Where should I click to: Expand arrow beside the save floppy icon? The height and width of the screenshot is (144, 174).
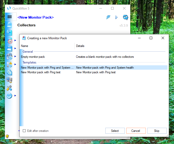[15, 48]
